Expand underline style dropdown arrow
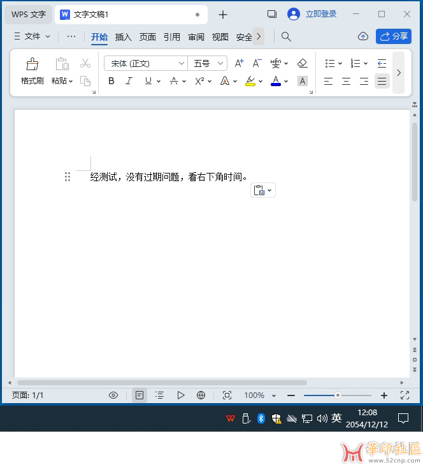This screenshot has width=423, height=465. (159, 81)
